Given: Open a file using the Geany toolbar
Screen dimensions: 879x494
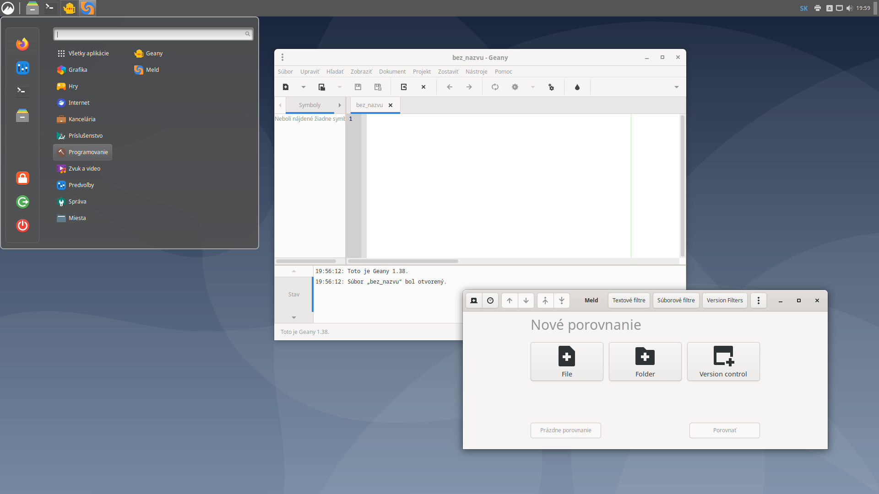Looking at the screenshot, I should [322, 87].
